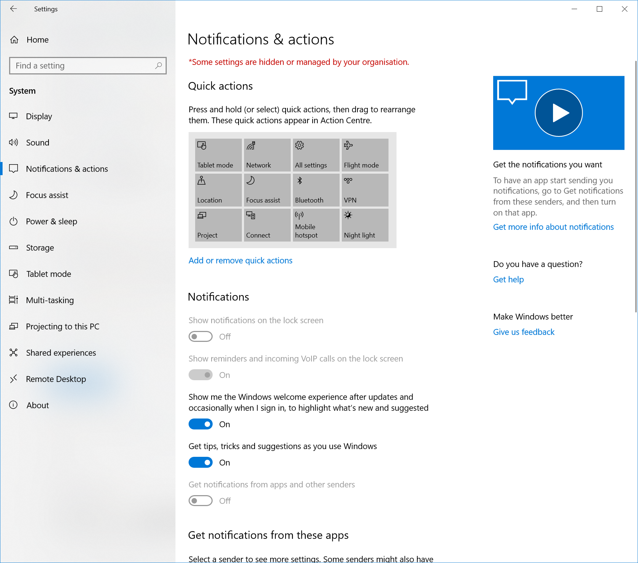Maximize the Settings window
The height and width of the screenshot is (563, 638).
[x=599, y=9]
